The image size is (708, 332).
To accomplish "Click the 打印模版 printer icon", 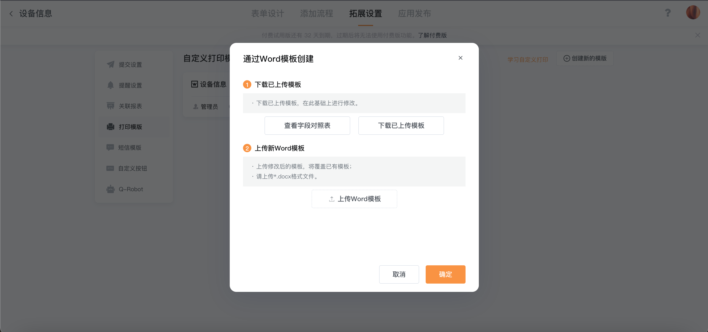I will tap(110, 127).
